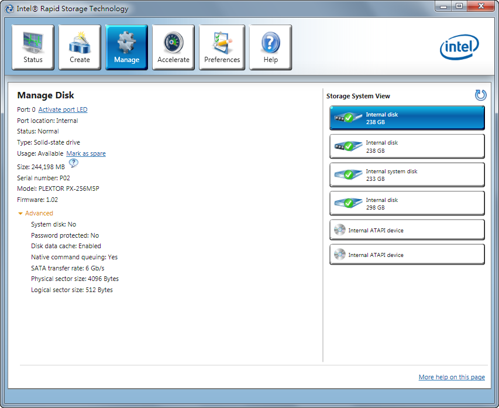Select the first Internal ATAPI device
This screenshot has height=408, width=499.
pyautogui.click(x=407, y=230)
